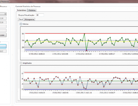Click the 'Controle Estatístico de Processo' group label

(x=28, y=6)
